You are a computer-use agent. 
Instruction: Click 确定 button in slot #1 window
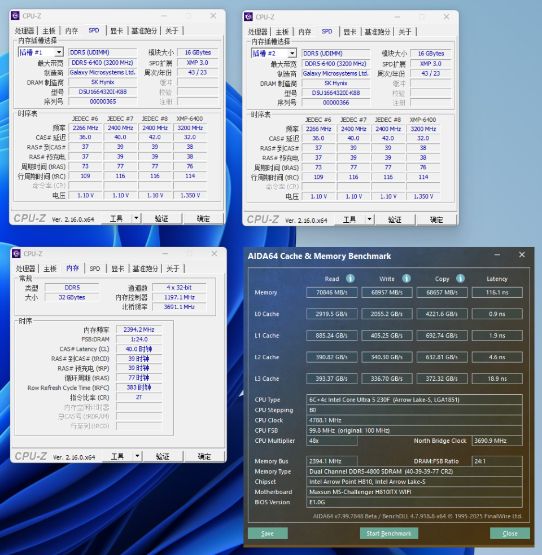[203, 218]
